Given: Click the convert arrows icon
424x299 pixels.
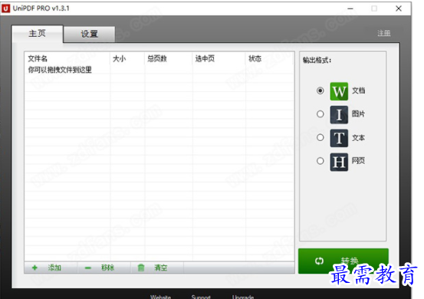Looking at the screenshot, I should pyautogui.click(x=319, y=261).
